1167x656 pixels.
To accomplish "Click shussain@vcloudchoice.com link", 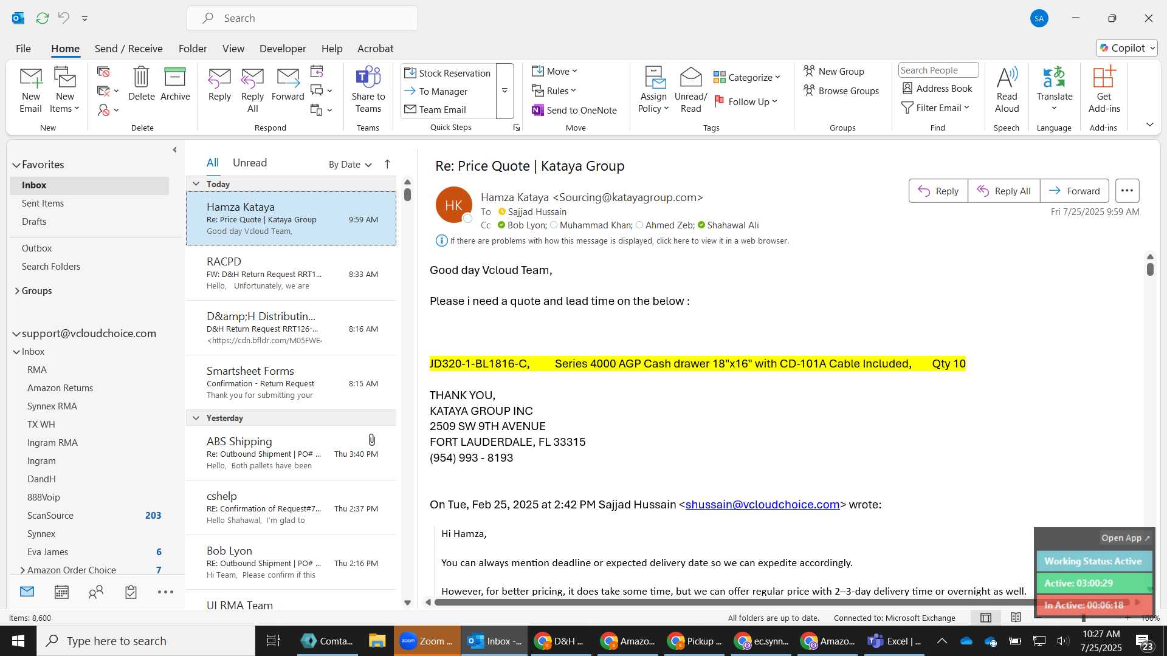I will point(762,504).
